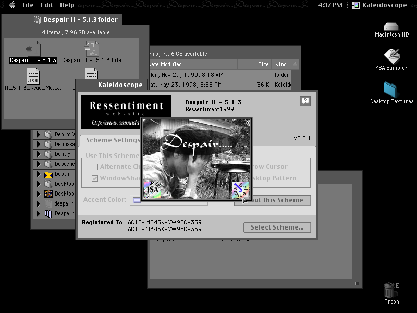This screenshot has height=313, width=417.
Task: Select the II_5.1.3_Read_Me.txt document icon
Action: click(33, 76)
